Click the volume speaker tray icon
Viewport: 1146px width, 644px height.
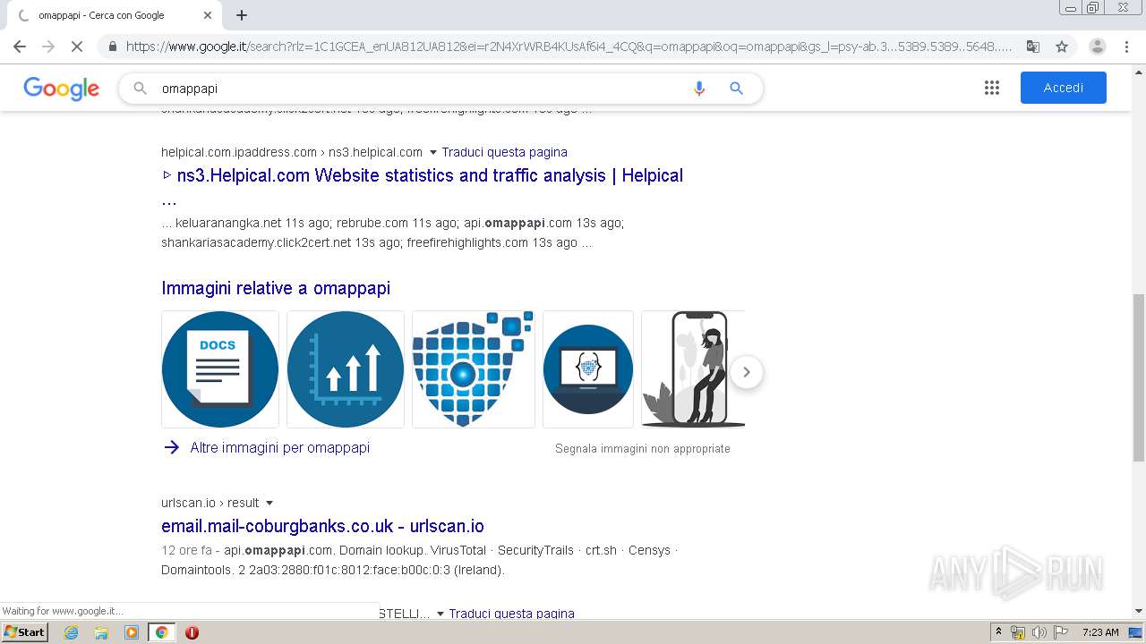[x=1039, y=632]
